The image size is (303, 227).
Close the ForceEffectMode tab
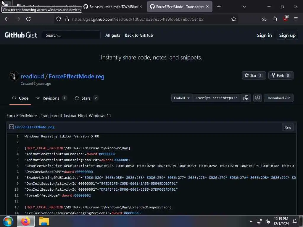point(207,7)
